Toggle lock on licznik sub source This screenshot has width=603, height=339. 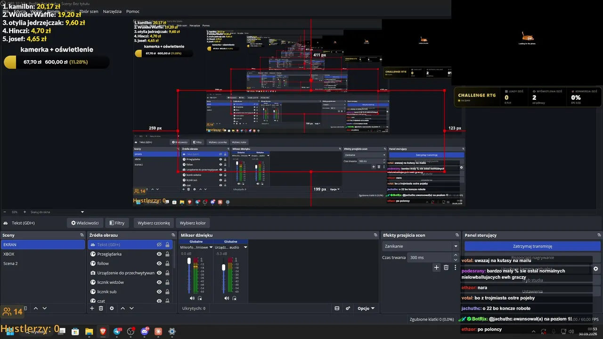coord(167,292)
